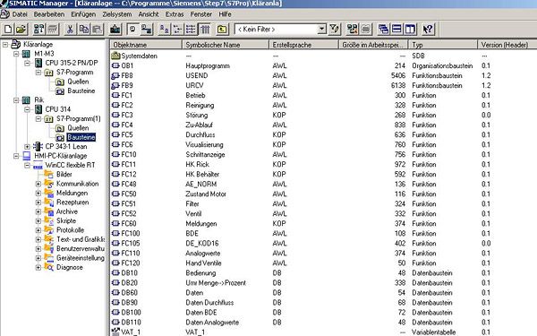Select Quellen under S7-Programm(1)
The height and width of the screenshot is (336, 537).
click(78, 128)
